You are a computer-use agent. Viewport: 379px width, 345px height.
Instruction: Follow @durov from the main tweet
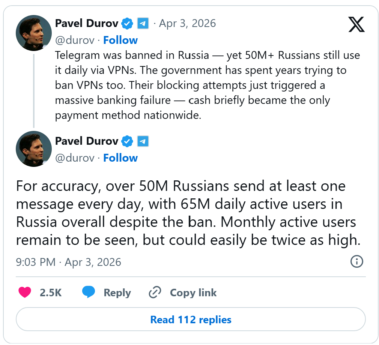click(x=120, y=158)
